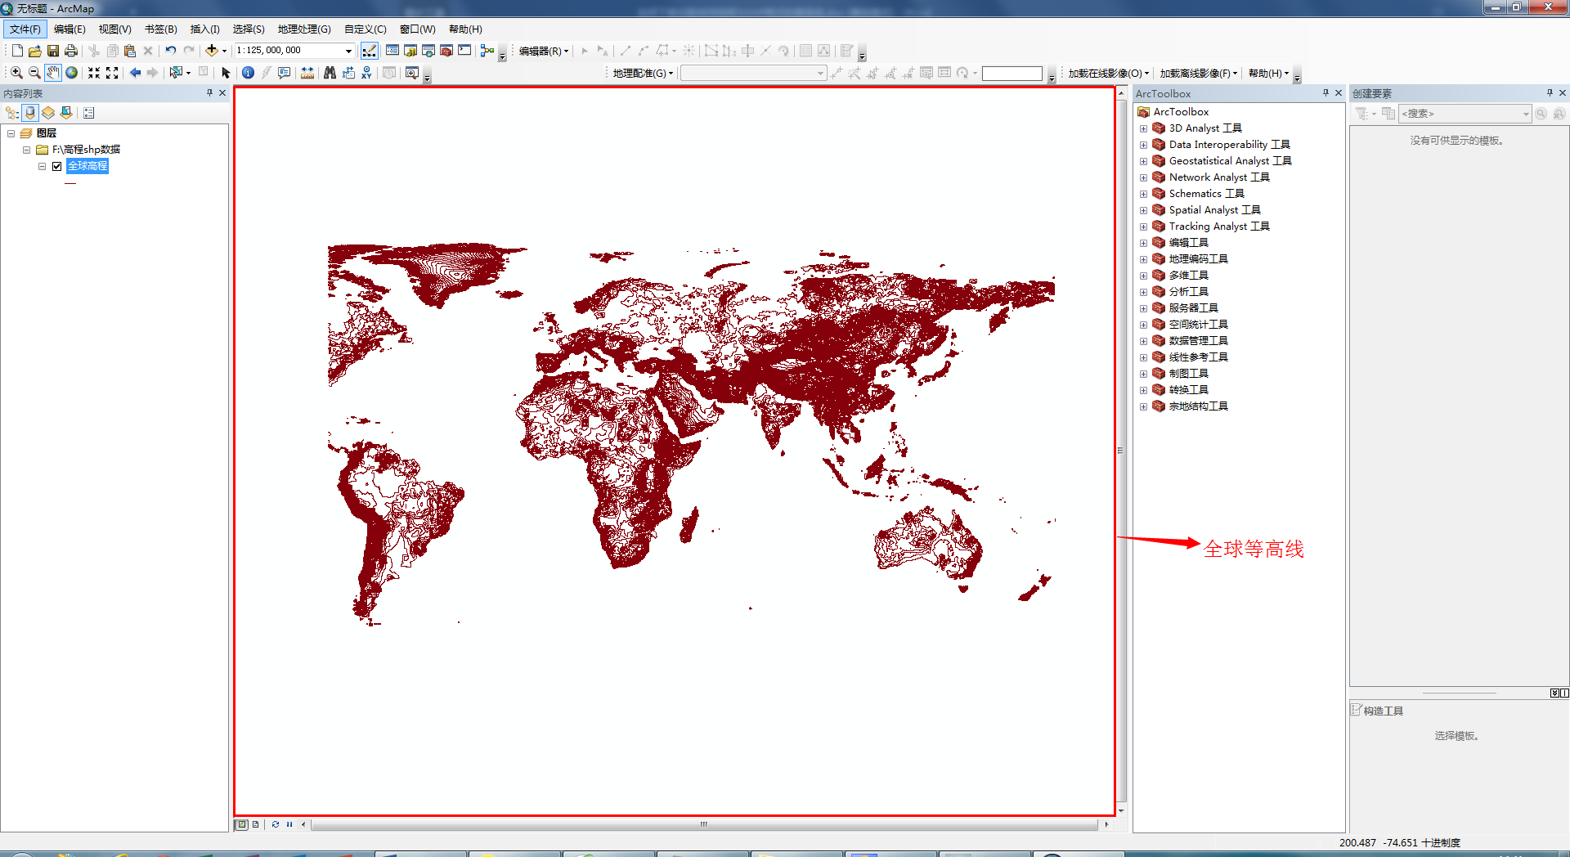Expand the 3D Analyst 工具 toolbox

[1143, 128]
